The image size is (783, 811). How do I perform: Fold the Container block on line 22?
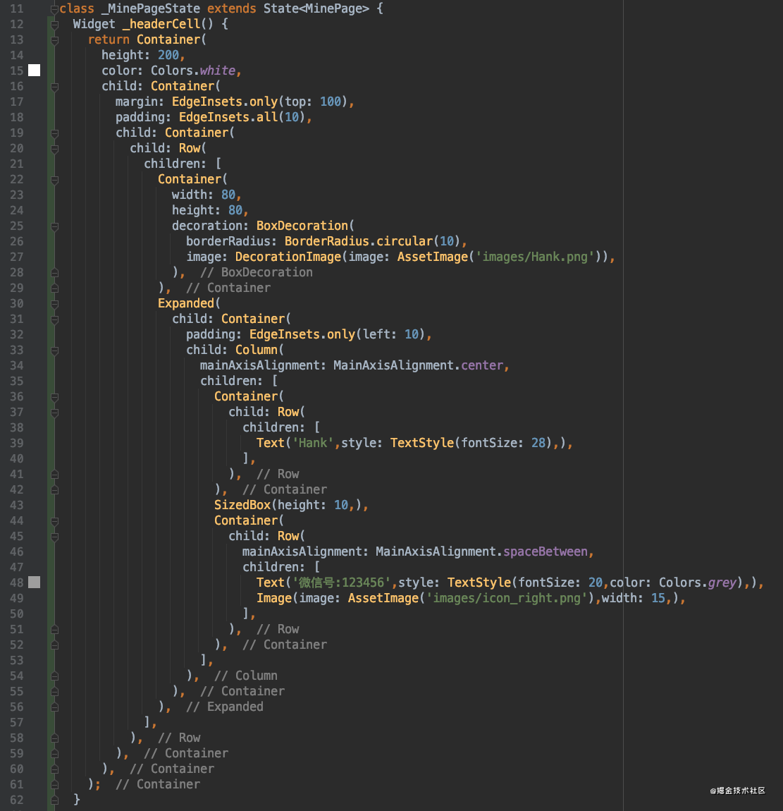(54, 179)
